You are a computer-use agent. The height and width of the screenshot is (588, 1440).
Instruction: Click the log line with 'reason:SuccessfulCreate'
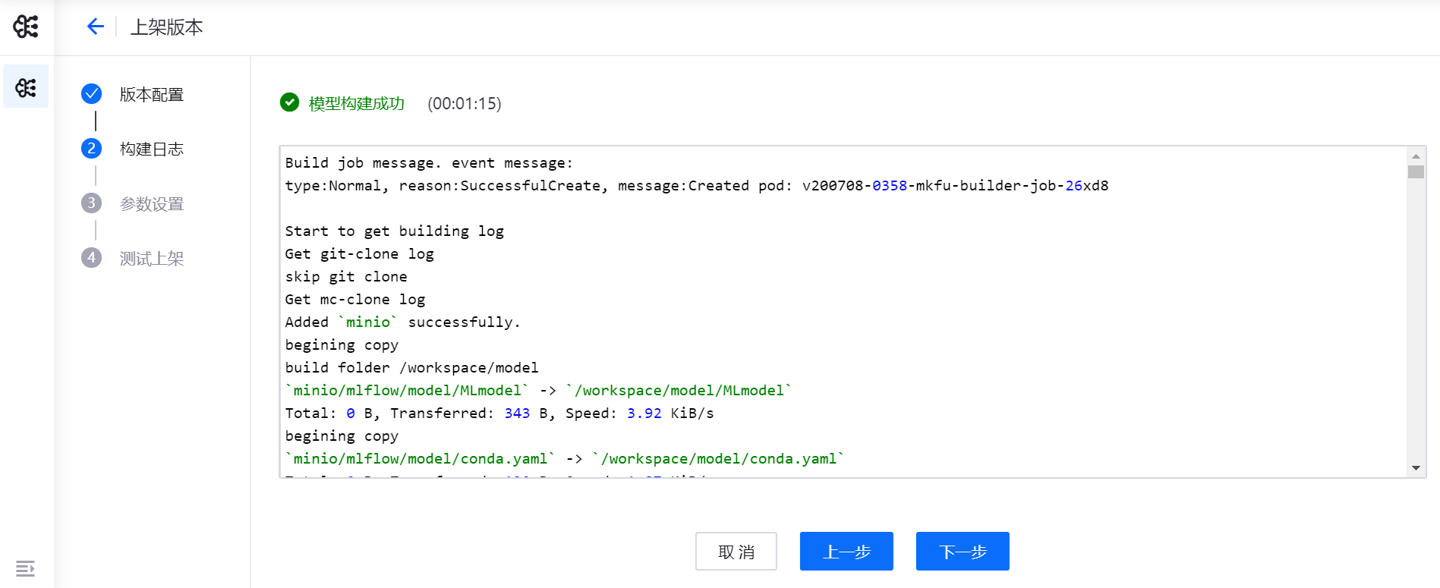click(x=697, y=186)
